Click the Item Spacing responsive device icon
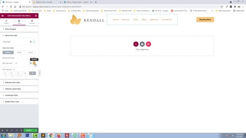This screenshot has width=246, height=138. pyautogui.click(x=14, y=69)
